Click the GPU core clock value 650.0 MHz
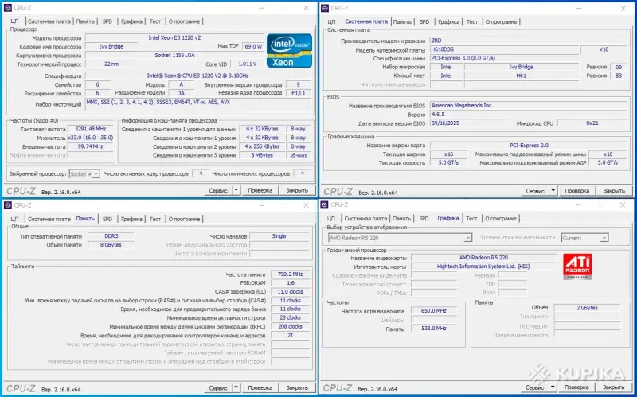The image size is (637, 397). click(433, 310)
